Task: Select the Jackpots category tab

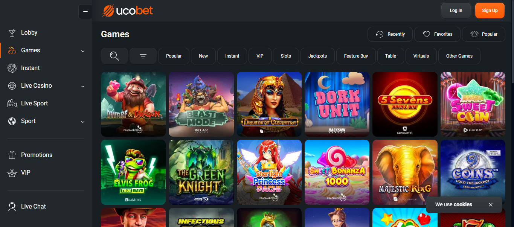Action: pyautogui.click(x=317, y=56)
